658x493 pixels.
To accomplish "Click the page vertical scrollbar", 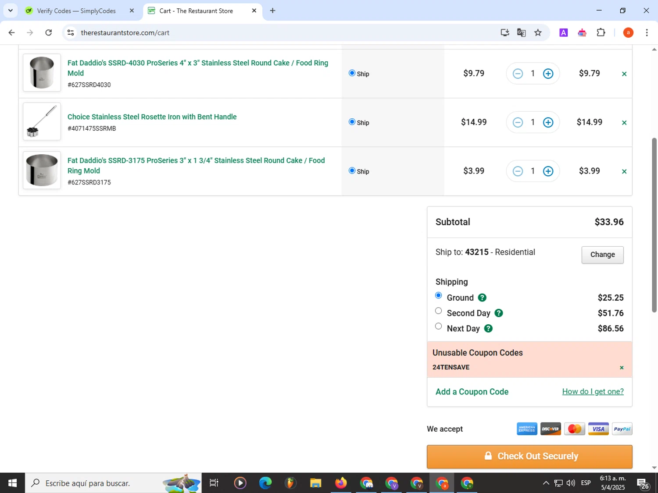I will click(654, 225).
